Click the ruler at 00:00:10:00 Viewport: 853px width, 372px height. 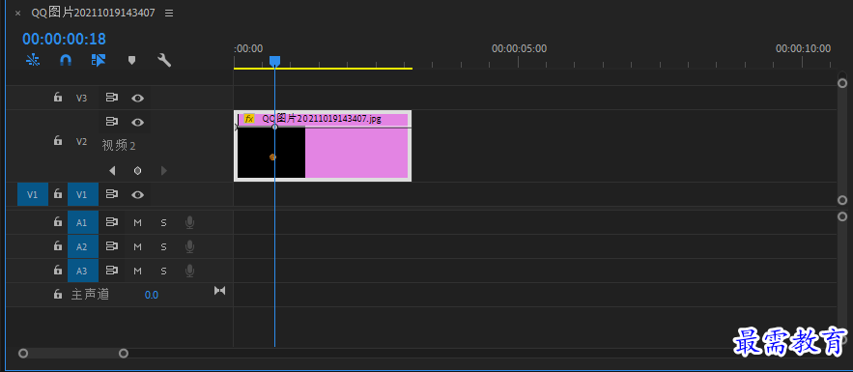tap(803, 48)
